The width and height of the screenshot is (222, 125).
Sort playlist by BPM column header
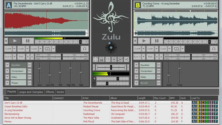click(x=174, y=98)
